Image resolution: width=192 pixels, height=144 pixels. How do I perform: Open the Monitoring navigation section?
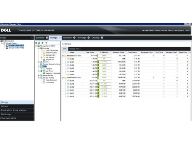pos(17,114)
